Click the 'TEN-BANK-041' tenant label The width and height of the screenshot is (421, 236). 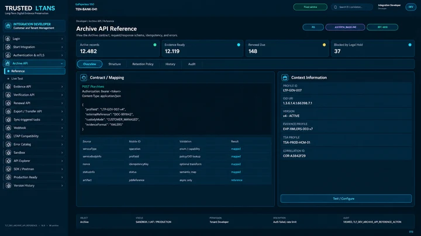pyautogui.click(x=86, y=9)
